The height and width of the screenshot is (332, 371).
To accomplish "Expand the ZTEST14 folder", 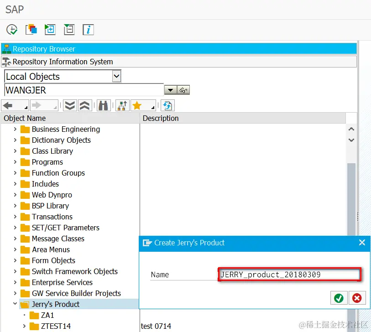I will pyautogui.click(x=24, y=326).
